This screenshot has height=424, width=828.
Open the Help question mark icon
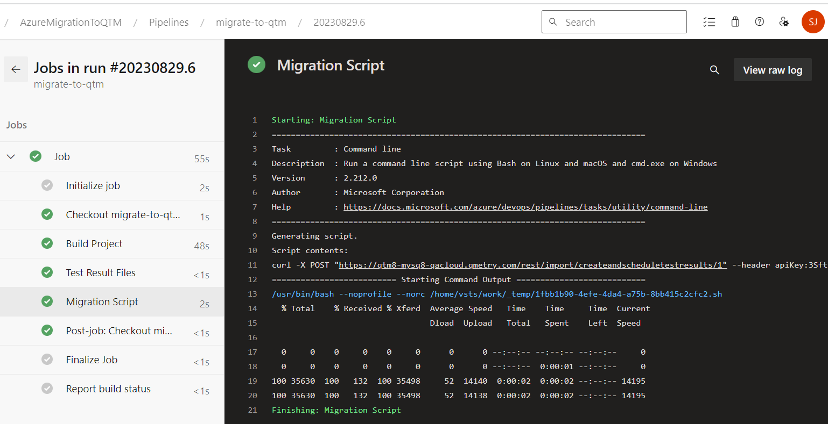point(759,21)
